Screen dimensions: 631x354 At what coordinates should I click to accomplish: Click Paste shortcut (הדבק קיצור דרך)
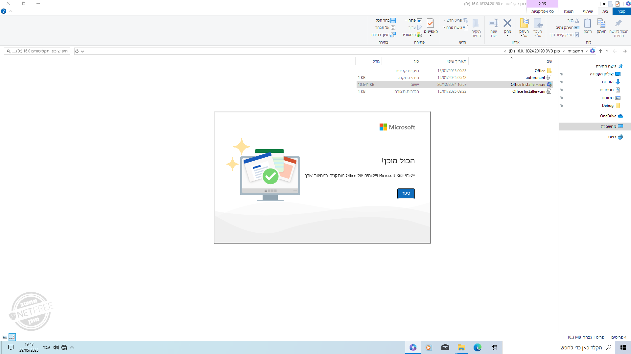point(564,35)
